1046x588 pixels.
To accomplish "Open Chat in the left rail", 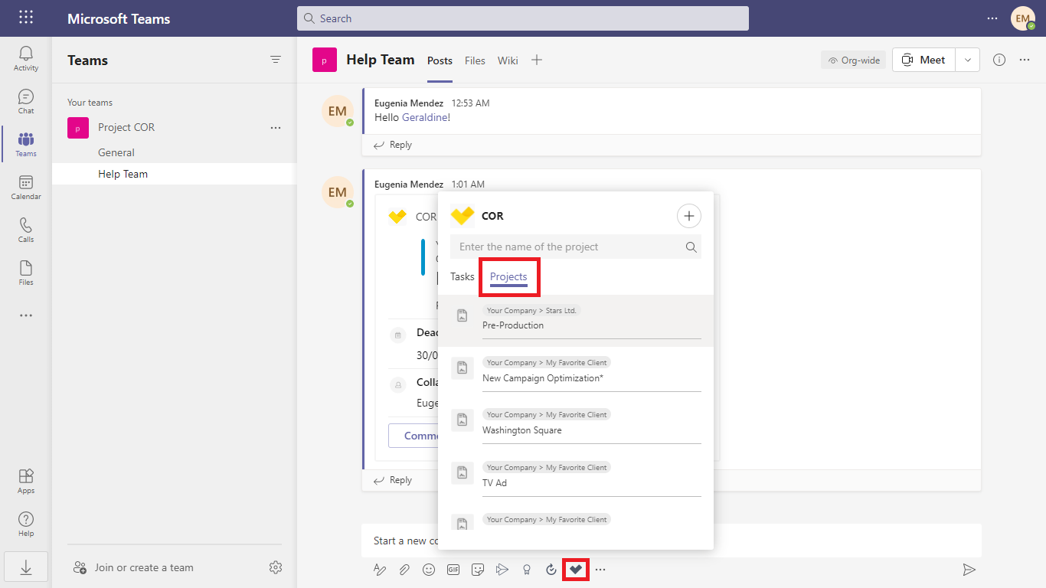I will pos(26,102).
